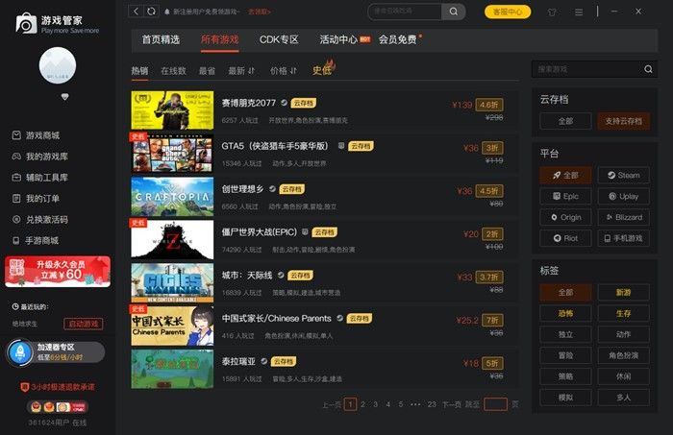Image resolution: width=673 pixels, height=435 pixels.
Task: Switch to the CDK专区 tab
Action: [279, 39]
